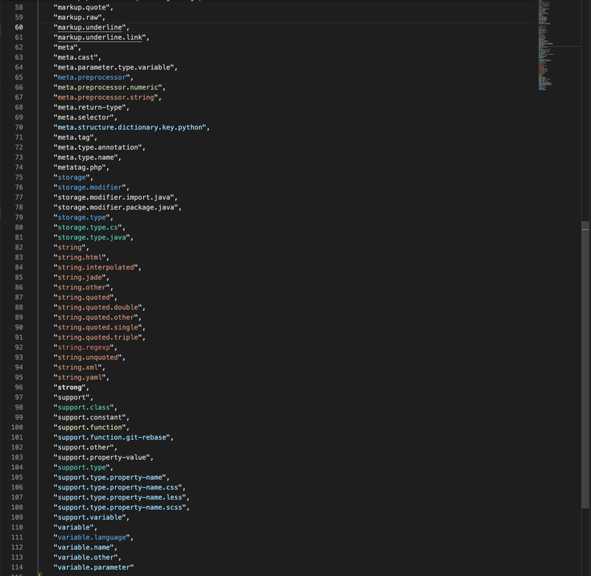Click text "string.interpolated"
The height and width of the screenshot is (576, 591).
[96, 267]
